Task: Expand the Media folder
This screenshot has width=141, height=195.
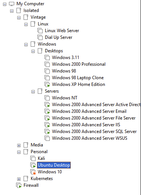Action: (x=19, y=146)
